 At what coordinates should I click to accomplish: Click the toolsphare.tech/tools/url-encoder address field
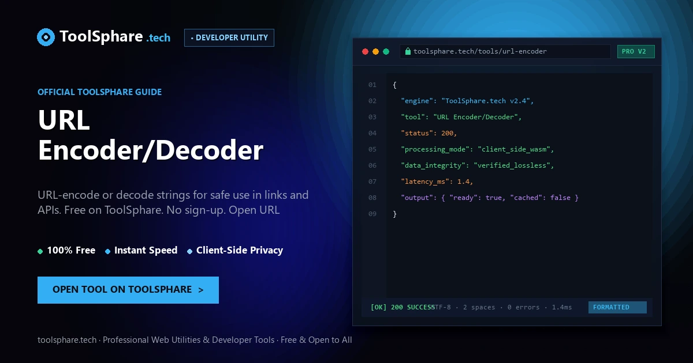tap(505, 52)
